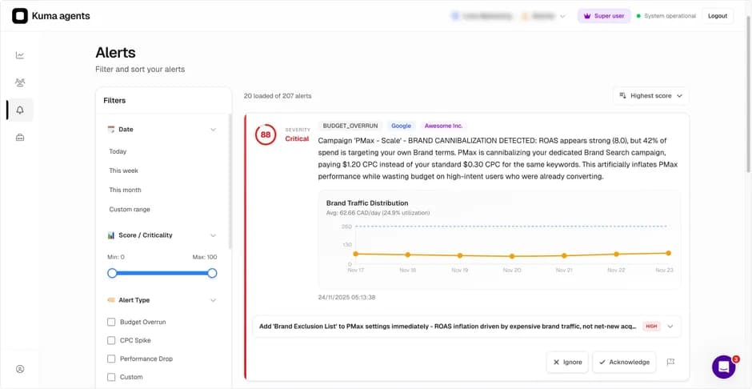Collapse the Date filter section
Image resolution: width=752 pixels, height=389 pixels.
(x=213, y=130)
